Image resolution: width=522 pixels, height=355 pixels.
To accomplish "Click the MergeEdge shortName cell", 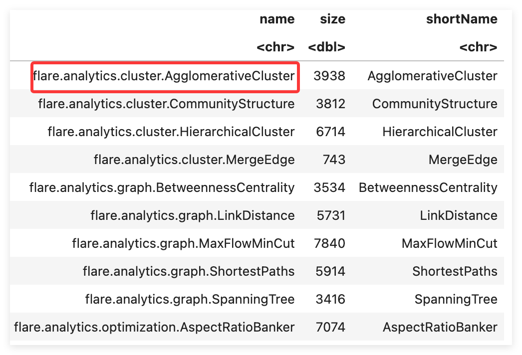I will [463, 160].
